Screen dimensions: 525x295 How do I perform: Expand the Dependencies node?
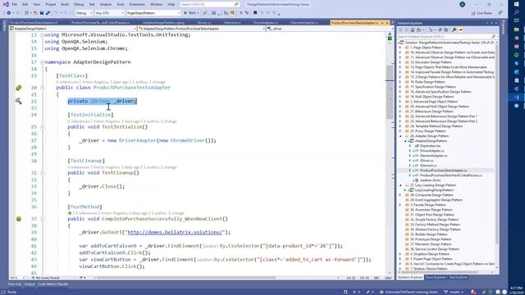point(410,146)
